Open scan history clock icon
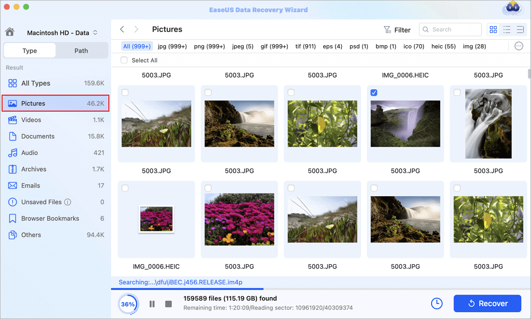This screenshot has width=531, height=319. click(436, 304)
